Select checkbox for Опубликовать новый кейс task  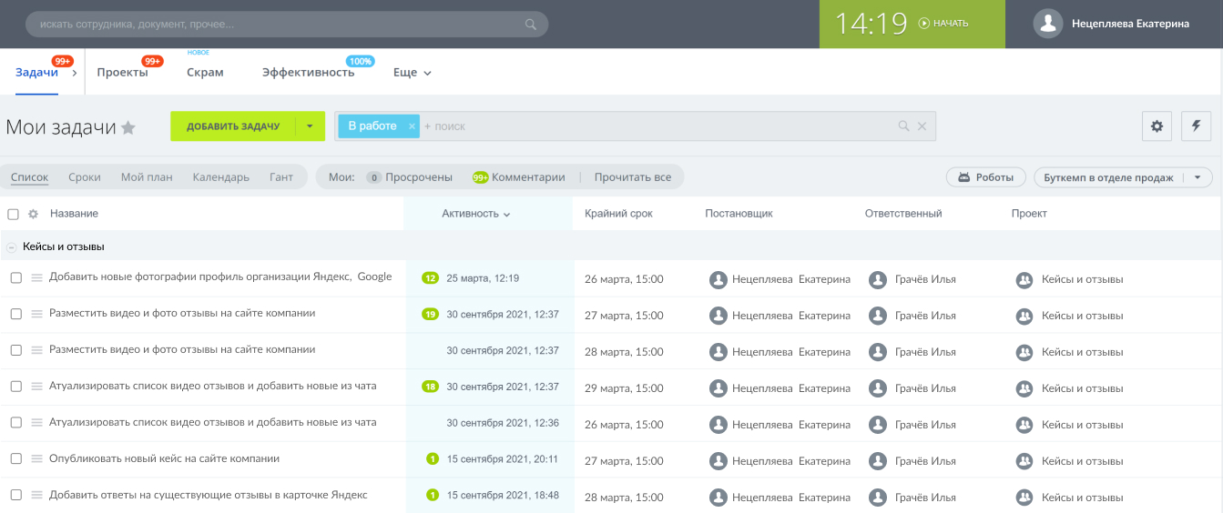[x=15, y=460]
